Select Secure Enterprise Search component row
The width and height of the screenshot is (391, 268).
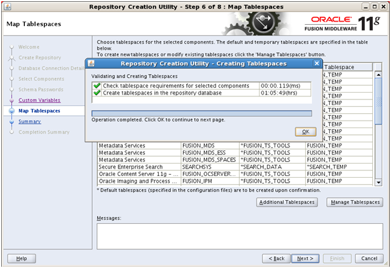pos(139,167)
